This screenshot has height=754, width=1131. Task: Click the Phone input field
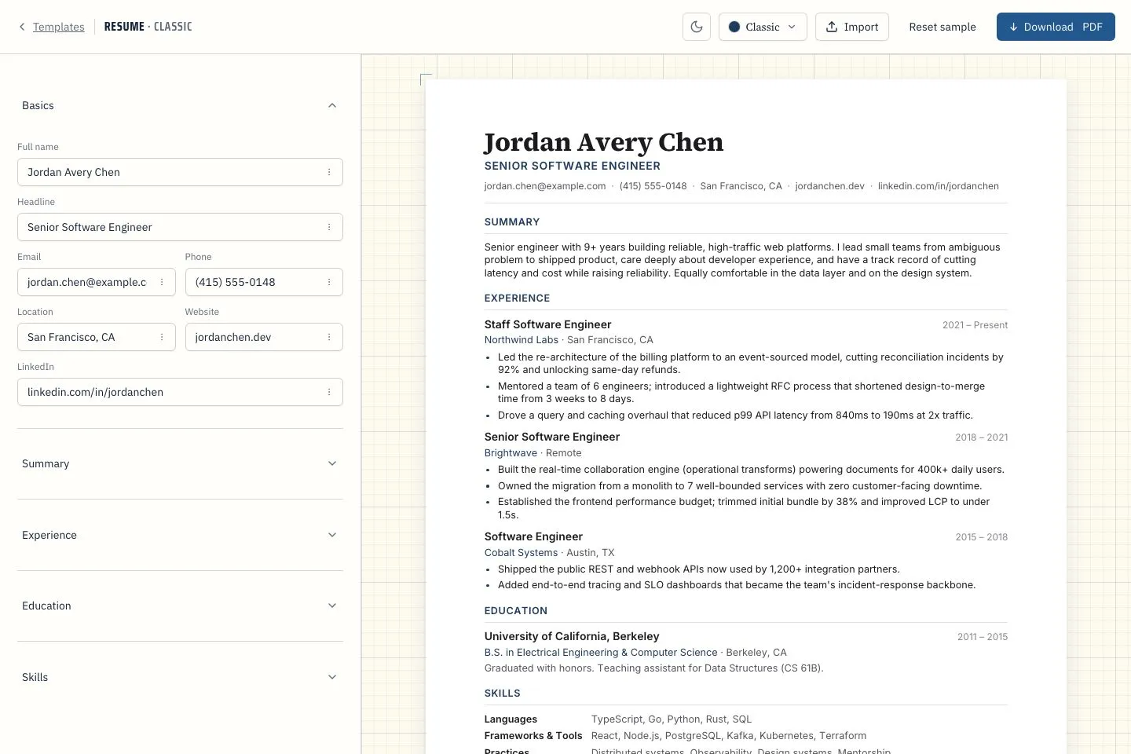pos(264,282)
